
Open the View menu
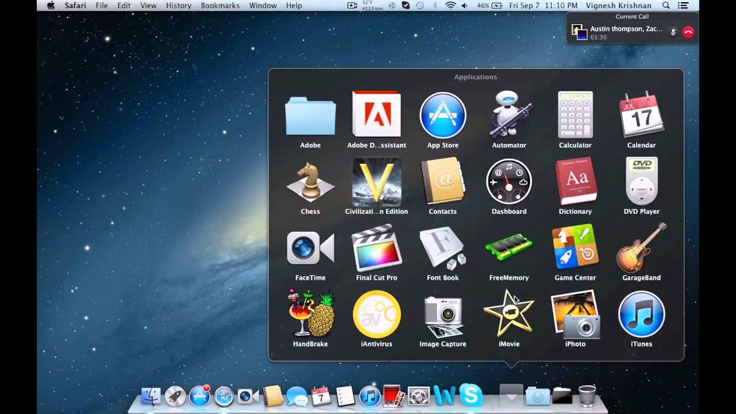coord(148,5)
